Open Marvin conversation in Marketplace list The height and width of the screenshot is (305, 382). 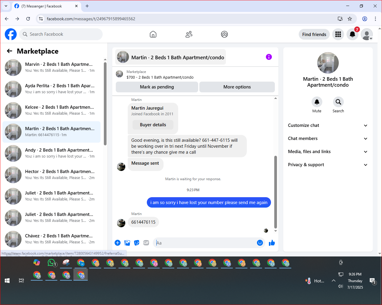point(51,68)
